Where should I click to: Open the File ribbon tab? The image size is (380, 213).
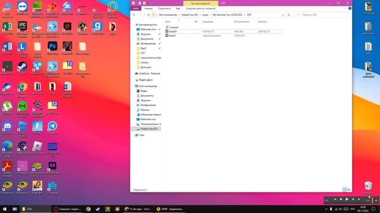(135, 8)
